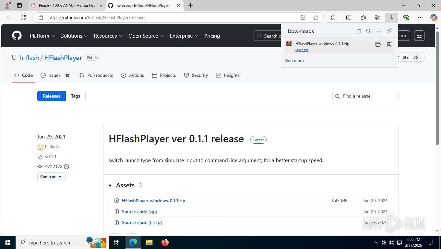Expand the Open Source menu

[146, 36]
